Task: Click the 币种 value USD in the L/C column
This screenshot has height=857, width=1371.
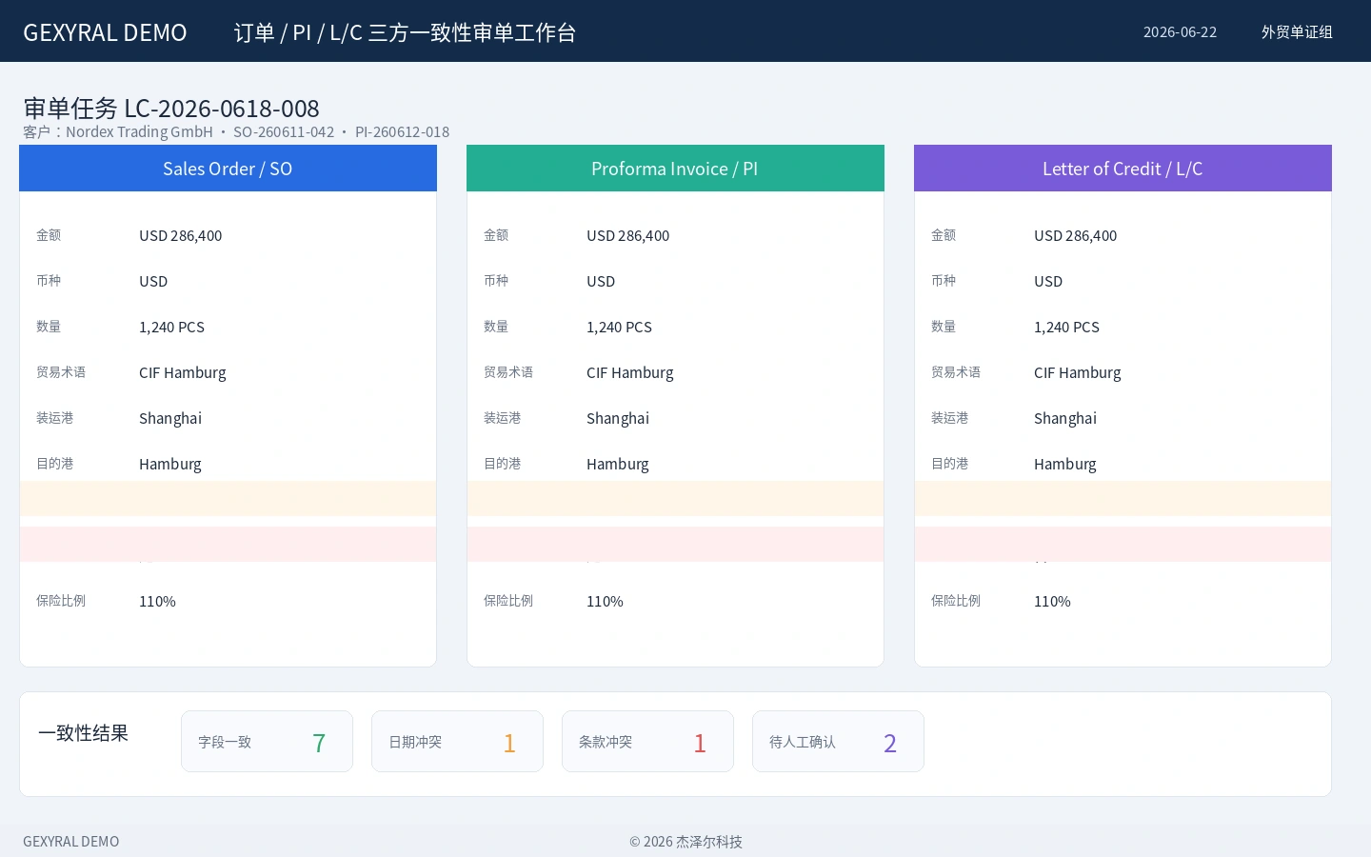Action: tap(1048, 281)
